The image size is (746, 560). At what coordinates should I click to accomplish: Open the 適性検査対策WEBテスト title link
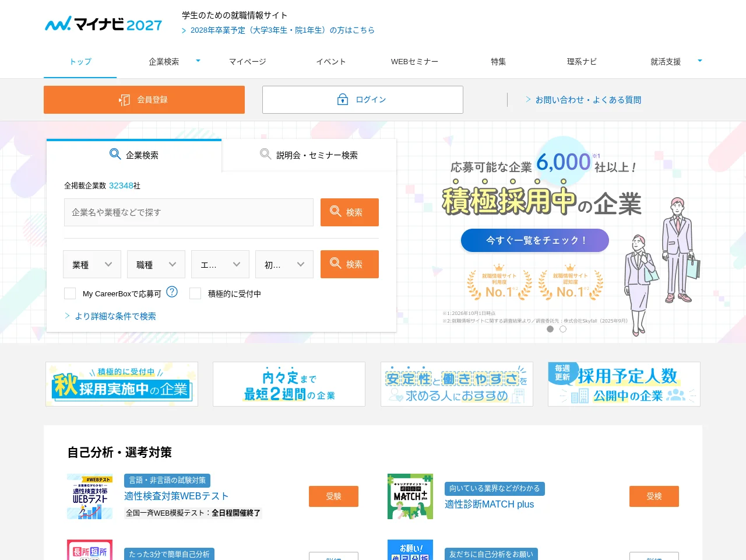point(176,496)
